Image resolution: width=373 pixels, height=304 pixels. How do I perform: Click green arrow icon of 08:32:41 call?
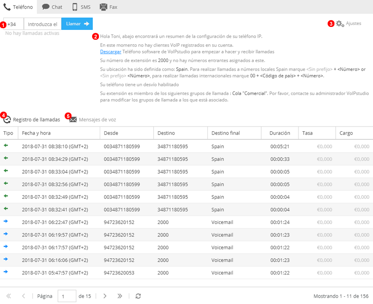pyautogui.click(x=6, y=208)
